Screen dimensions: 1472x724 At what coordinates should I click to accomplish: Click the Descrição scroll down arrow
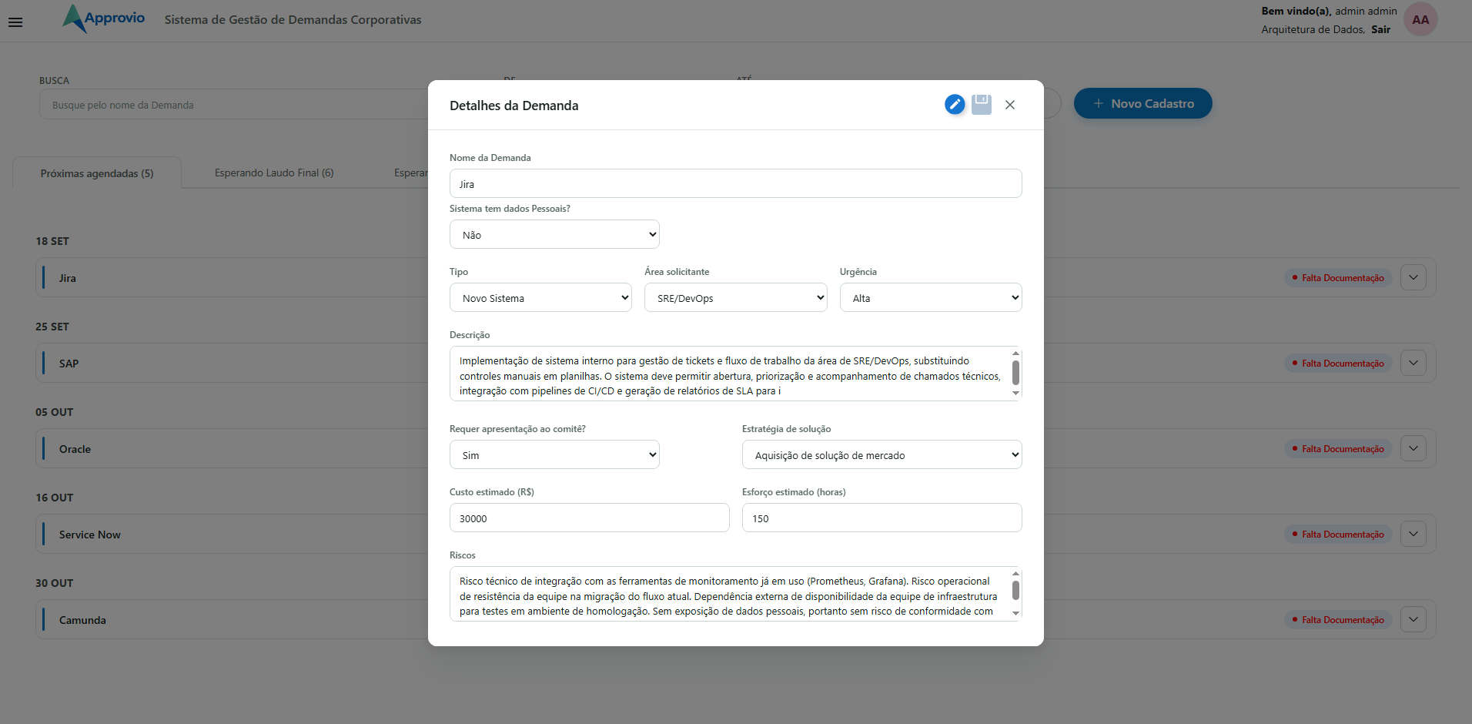tap(1015, 394)
